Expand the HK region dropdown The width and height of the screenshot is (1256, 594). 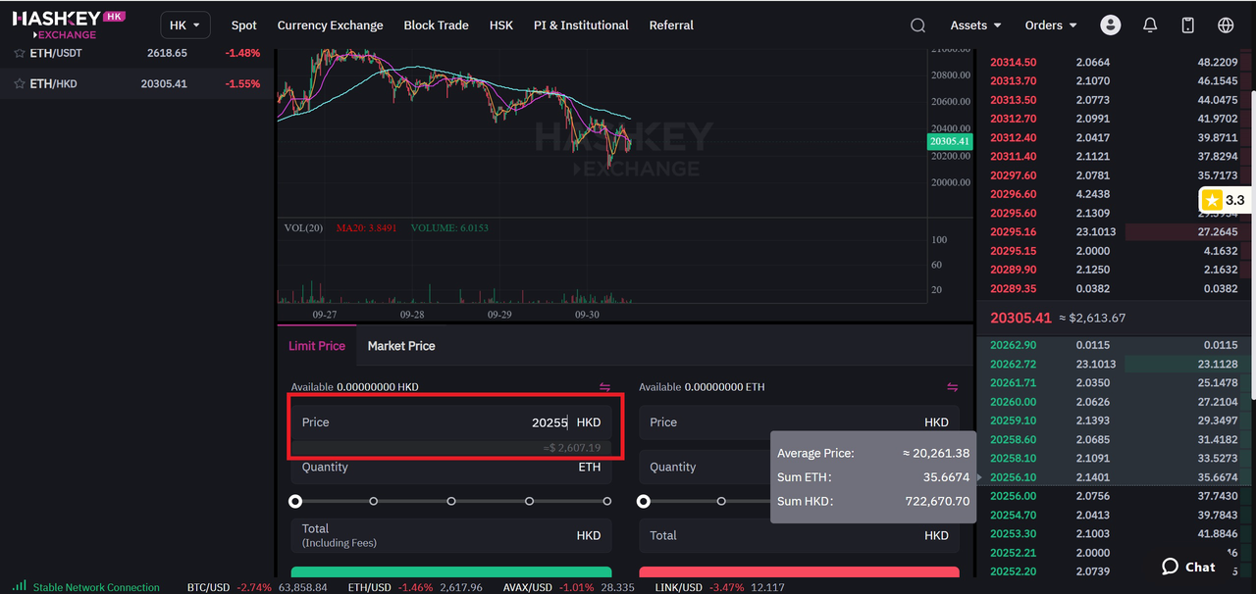click(184, 25)
